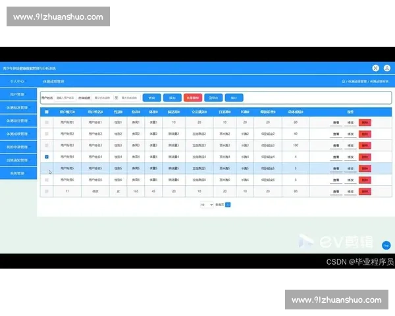Screen dimensions: 395x316
Task: Check the checkbox for row 用户账号6
Action: click(x=47, y=180)
